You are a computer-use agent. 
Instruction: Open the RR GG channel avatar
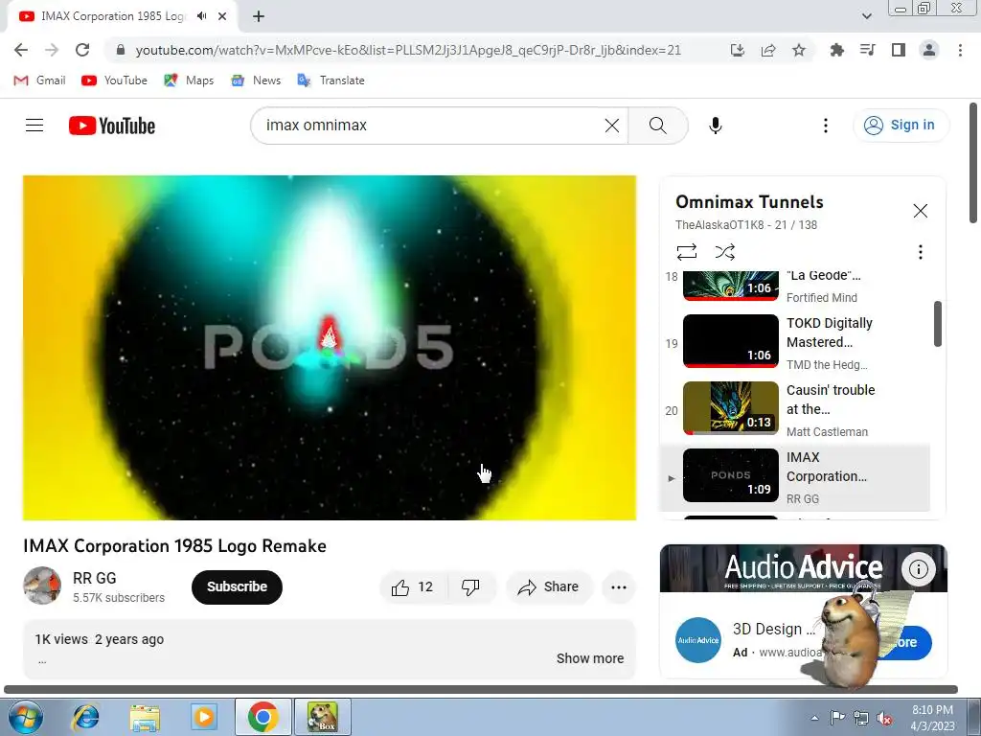(x=42, y=586)
